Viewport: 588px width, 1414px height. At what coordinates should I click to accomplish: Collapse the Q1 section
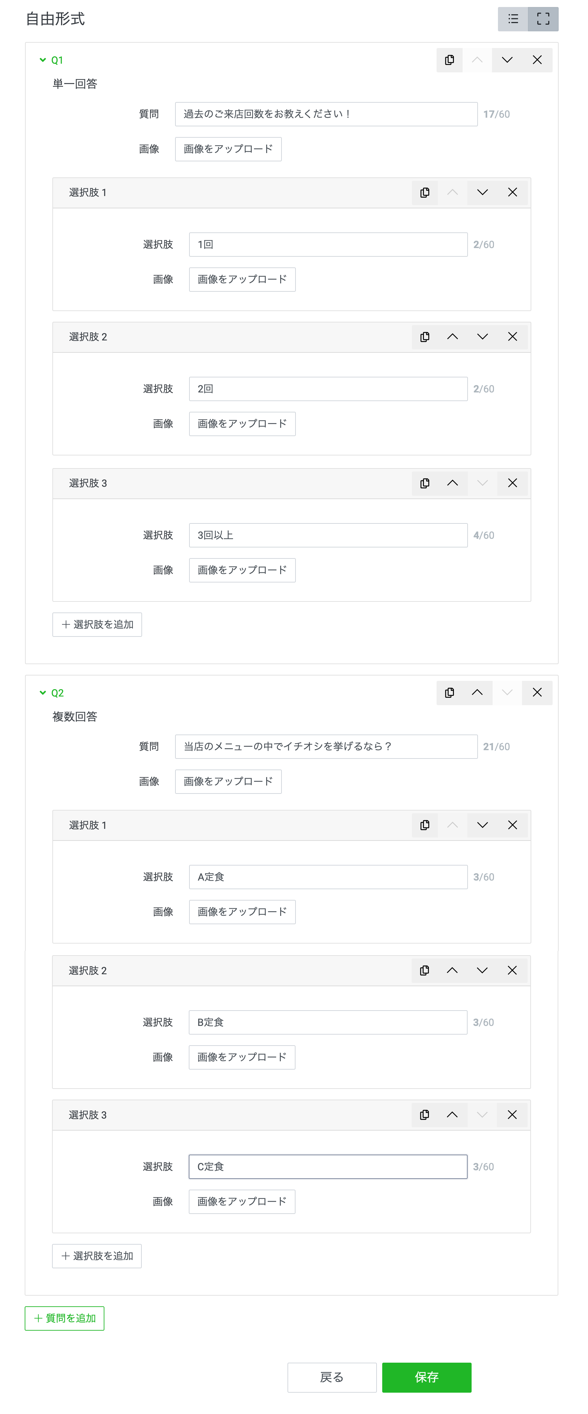pos(43,60)
